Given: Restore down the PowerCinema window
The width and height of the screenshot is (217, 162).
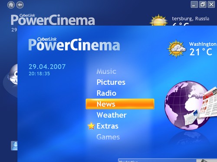Looking at the screenshot, I should (203, 5).
